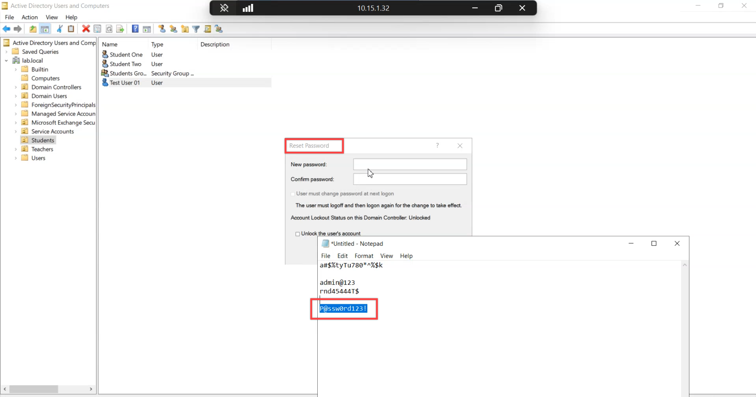Click the clipboard paste icon in toolbar
Viewport: 756px width, 397px height.
[x=71, y=29]
